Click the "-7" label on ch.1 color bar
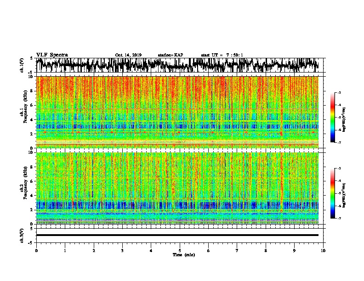Screen dimensions: 364x281 (x=339, y=142)
